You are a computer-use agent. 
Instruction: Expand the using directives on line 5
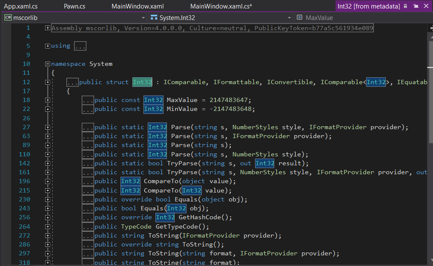pos(47,46)
